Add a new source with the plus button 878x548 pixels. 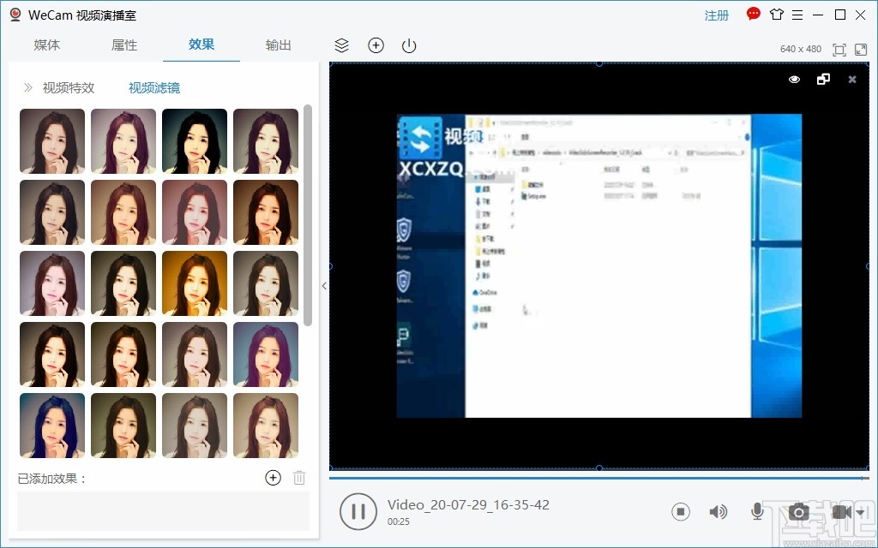click(x=376, y=45)
